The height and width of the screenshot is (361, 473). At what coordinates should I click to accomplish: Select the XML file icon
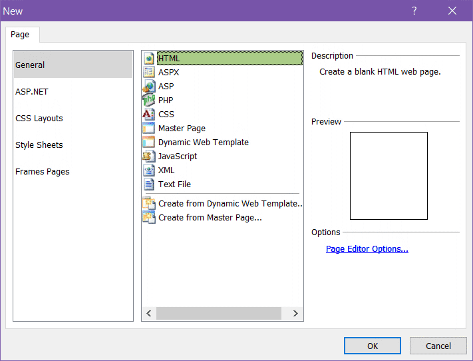click(x=149, y=171)
